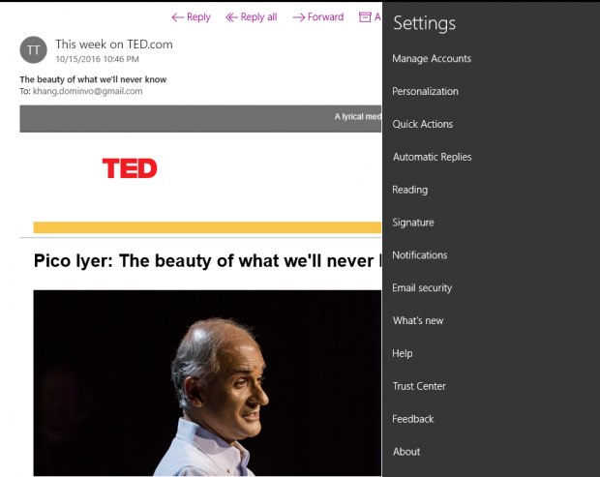The height and width of the screenshot is (477, 600).
Task: Click the Pico Iyer talk photo
Action: 207,382
